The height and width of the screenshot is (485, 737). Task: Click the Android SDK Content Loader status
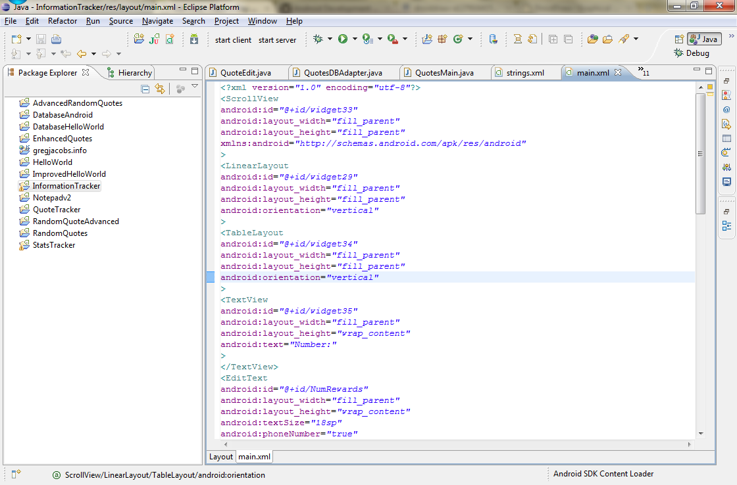(603, 474)
